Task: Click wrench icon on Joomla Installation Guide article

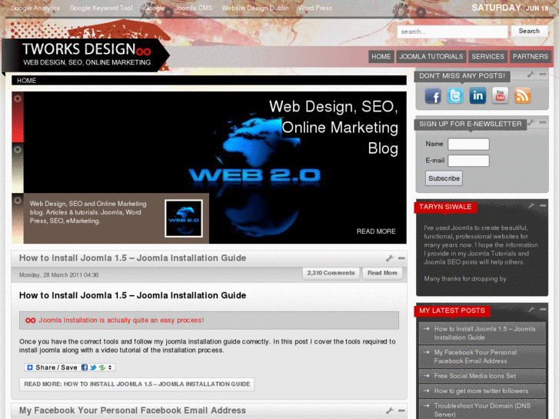Action: click(390, 258)
